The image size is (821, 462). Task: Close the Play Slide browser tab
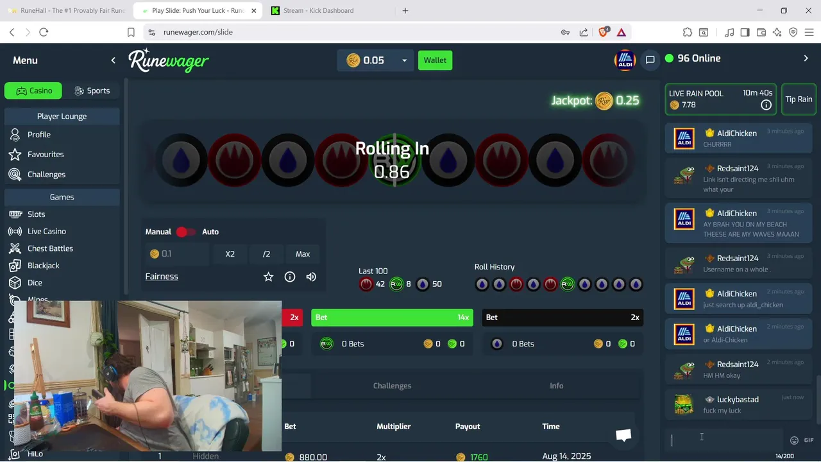(253, 10)
